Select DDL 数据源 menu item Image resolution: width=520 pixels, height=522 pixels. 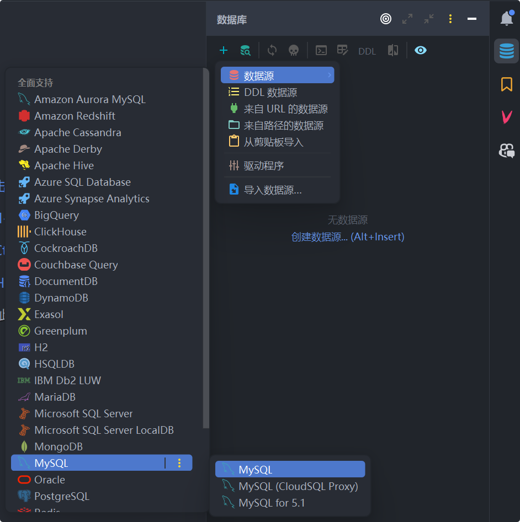pos(277,92)
